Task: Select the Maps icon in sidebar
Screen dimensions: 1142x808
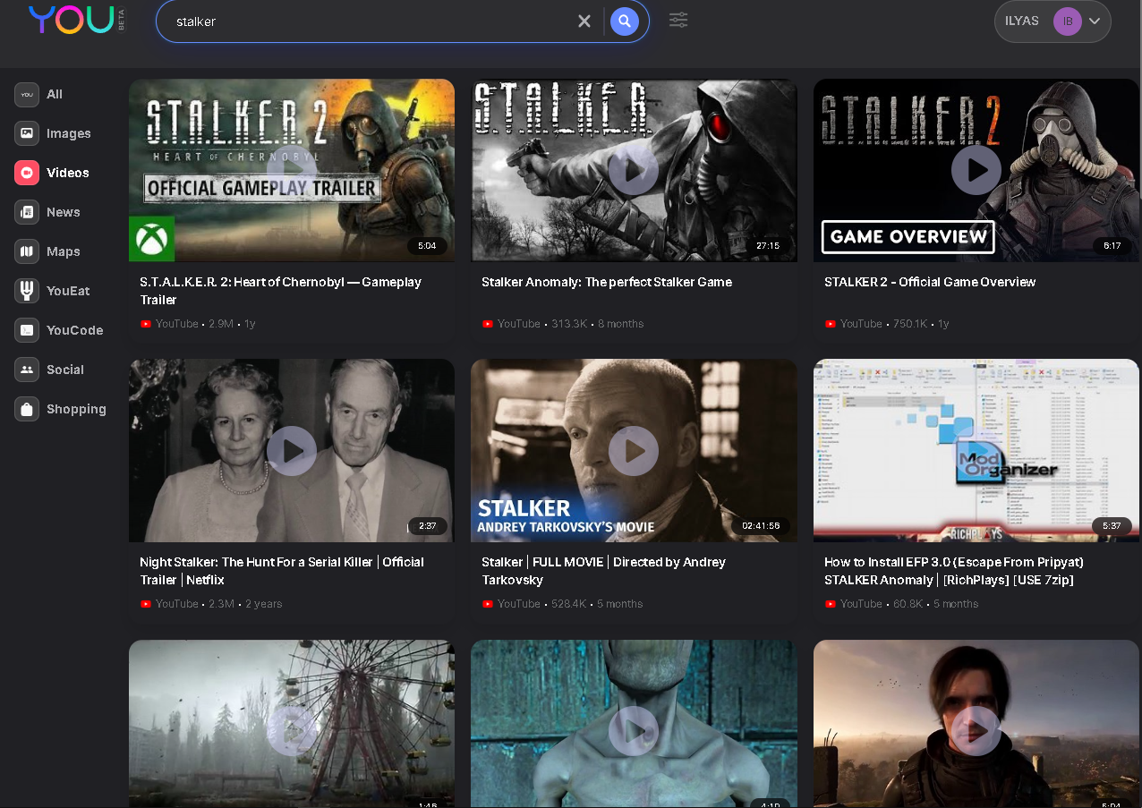Action: (x=27, y=251)
